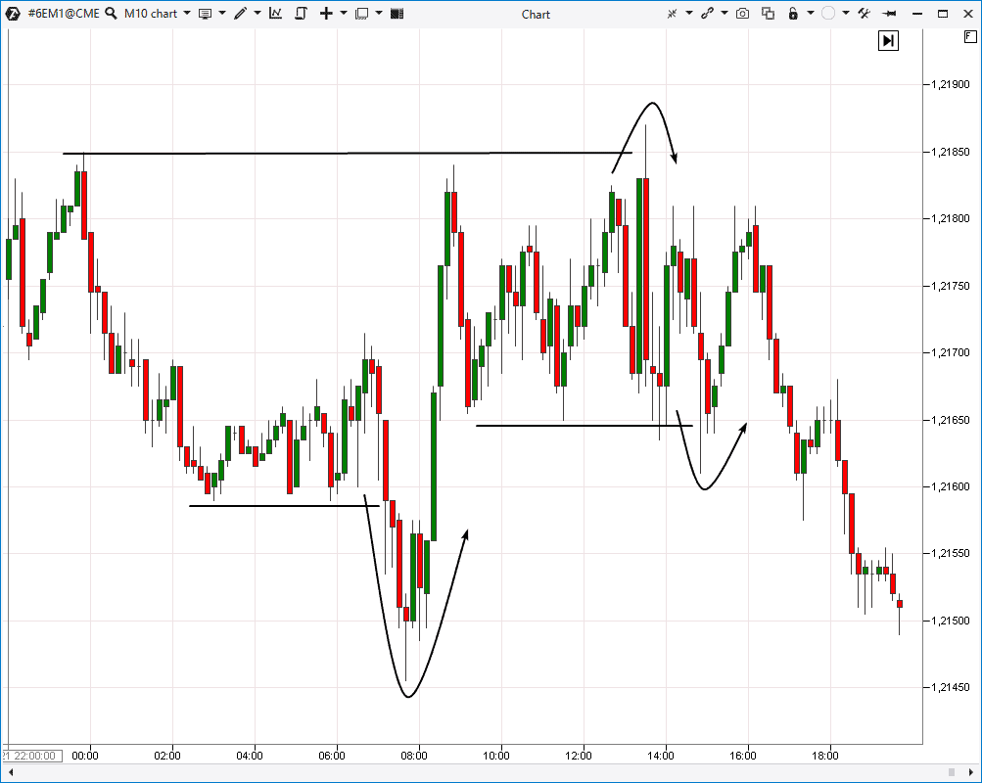Click the Chart window title
Screen dimensions: 982x783
tap(536, 14)
